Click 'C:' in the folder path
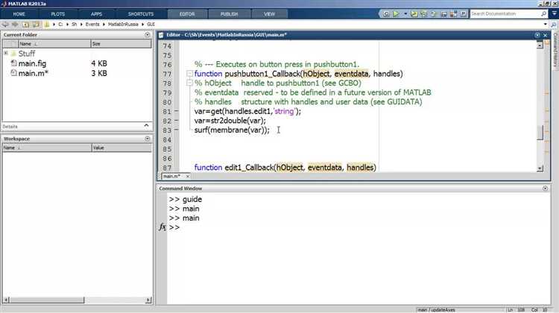The image size is (559, 313). 60,25
